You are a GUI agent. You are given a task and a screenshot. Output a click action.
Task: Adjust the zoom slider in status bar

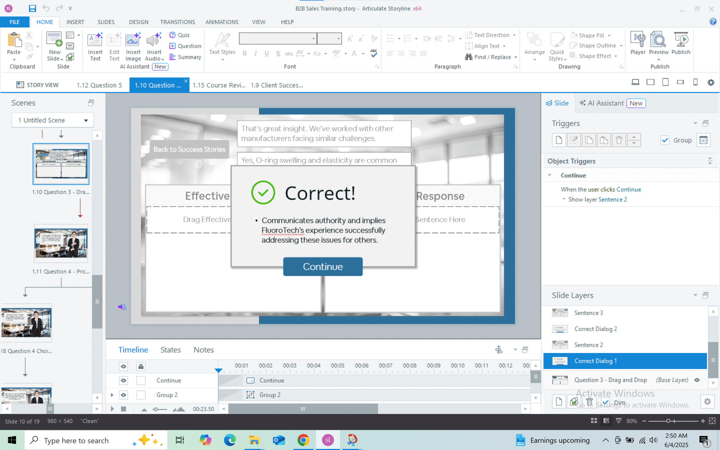pos(668,421)
